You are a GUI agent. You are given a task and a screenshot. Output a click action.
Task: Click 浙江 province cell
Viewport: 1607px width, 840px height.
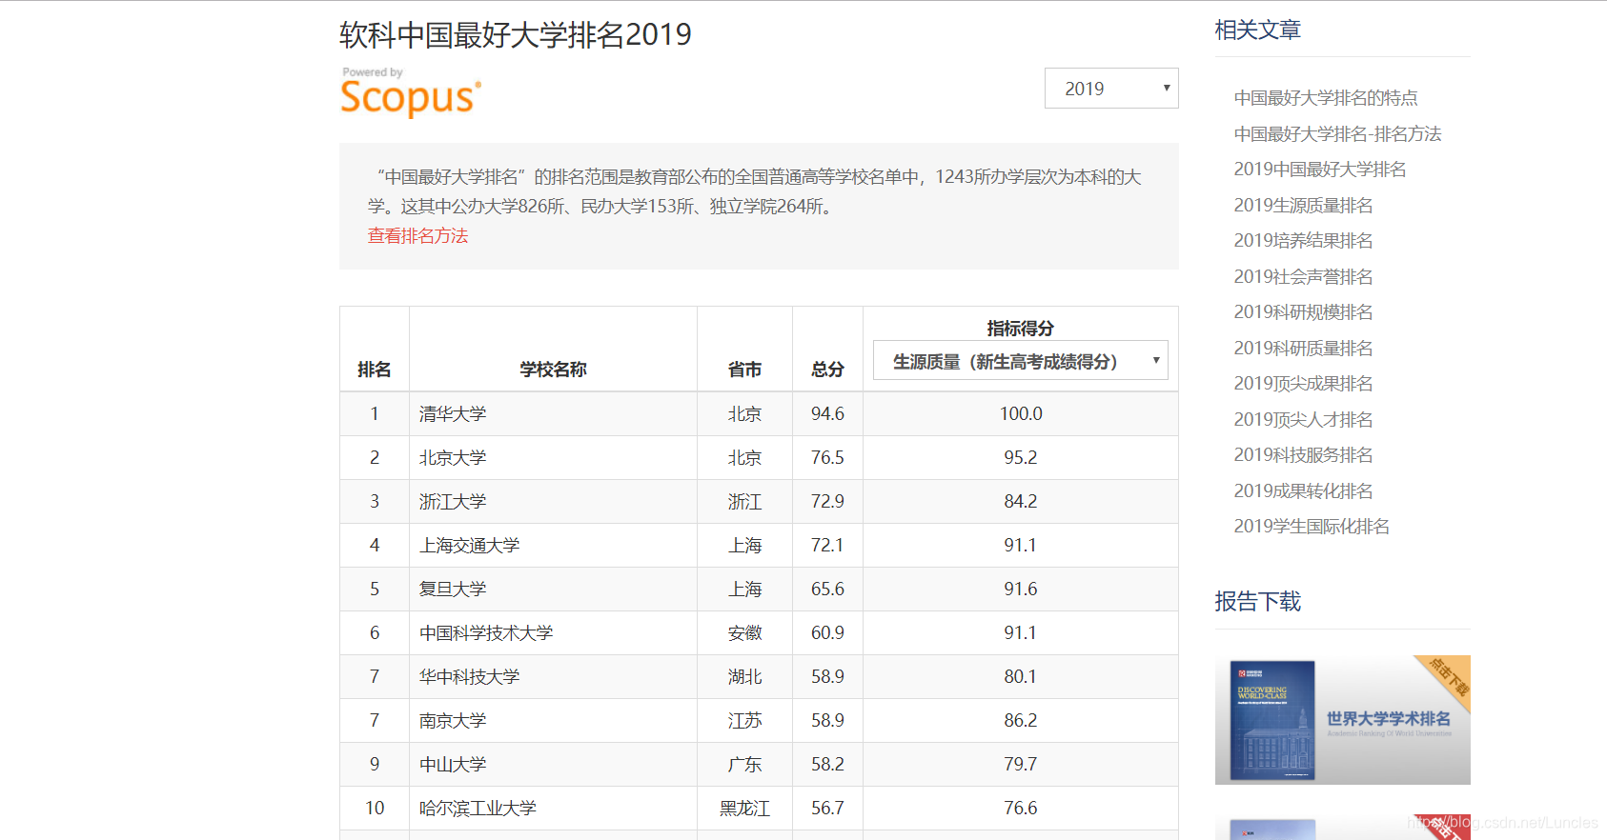744,502
